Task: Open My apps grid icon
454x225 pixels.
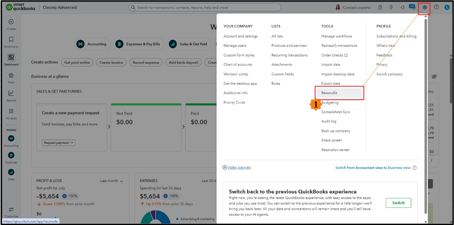Action: (11, 113)
